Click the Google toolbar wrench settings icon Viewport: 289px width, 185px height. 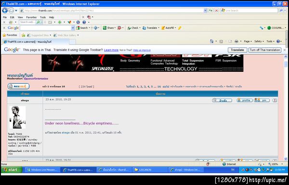coord(262,28)
